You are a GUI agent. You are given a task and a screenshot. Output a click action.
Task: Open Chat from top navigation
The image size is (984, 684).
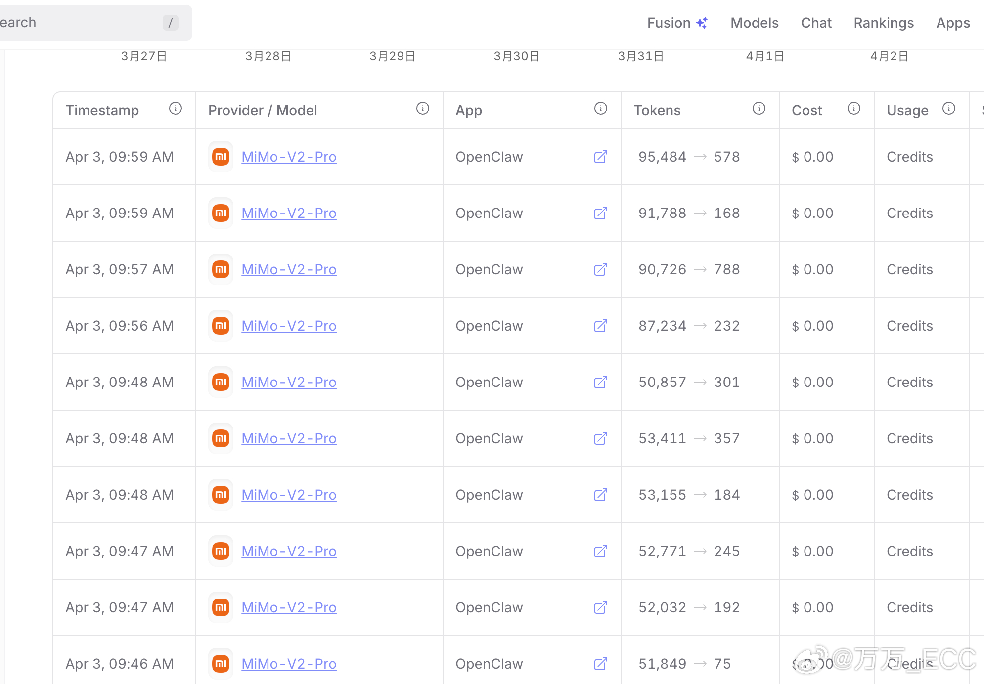click(816, 23)
